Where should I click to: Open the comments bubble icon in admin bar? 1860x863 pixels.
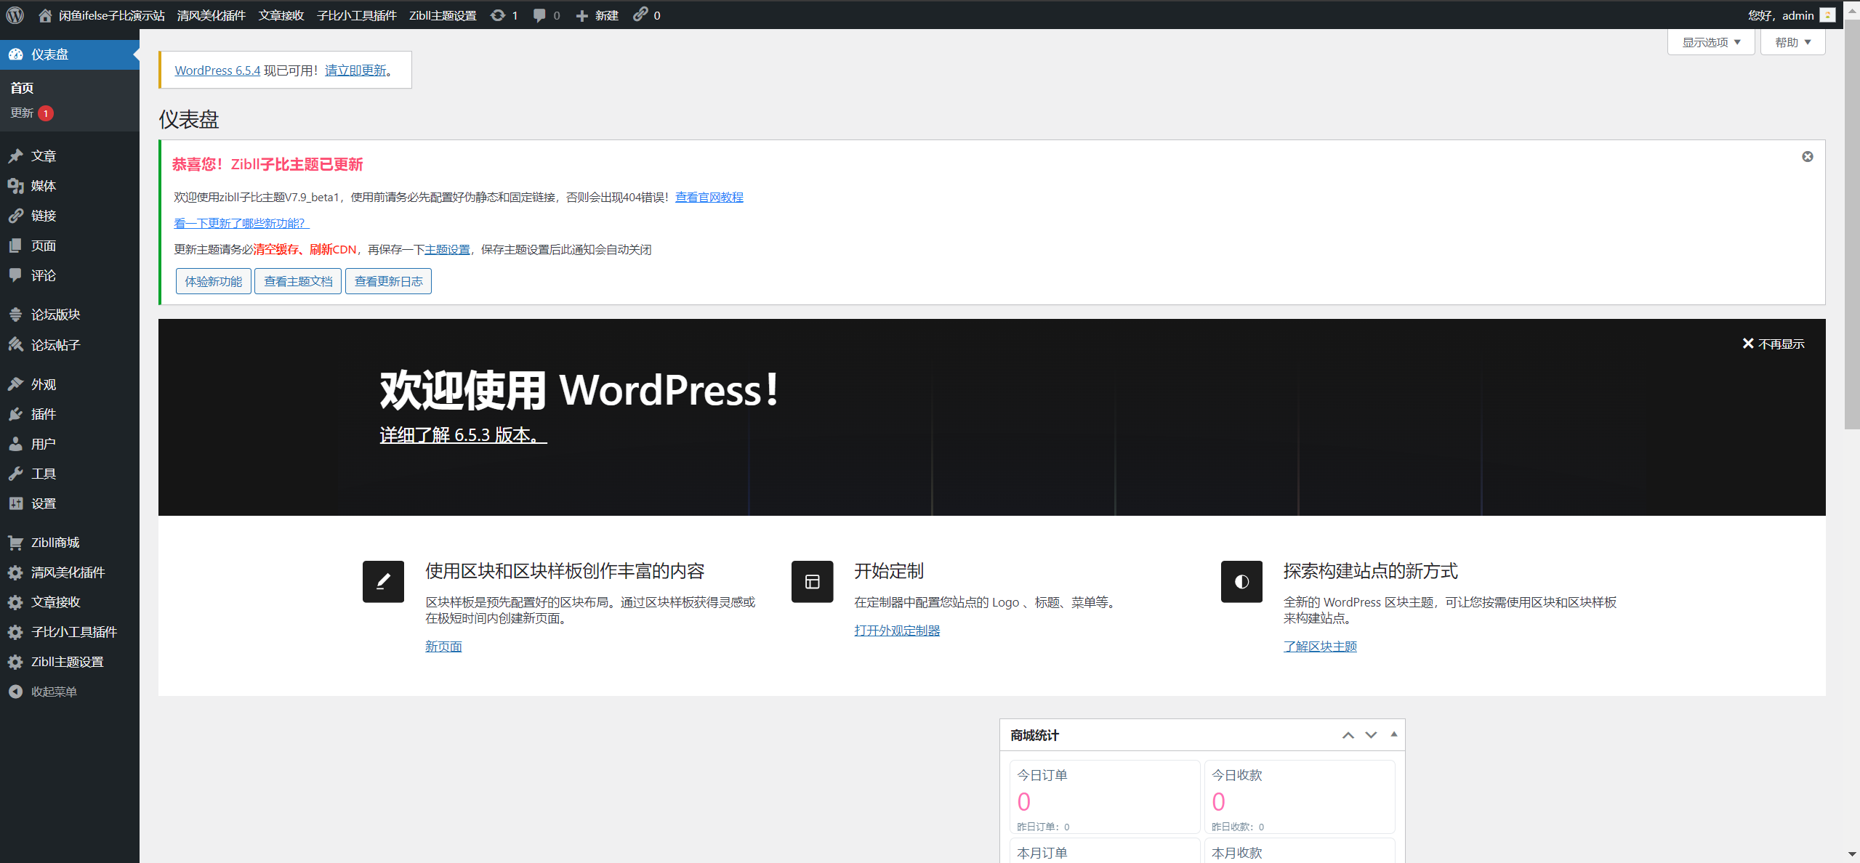[539, 15]
